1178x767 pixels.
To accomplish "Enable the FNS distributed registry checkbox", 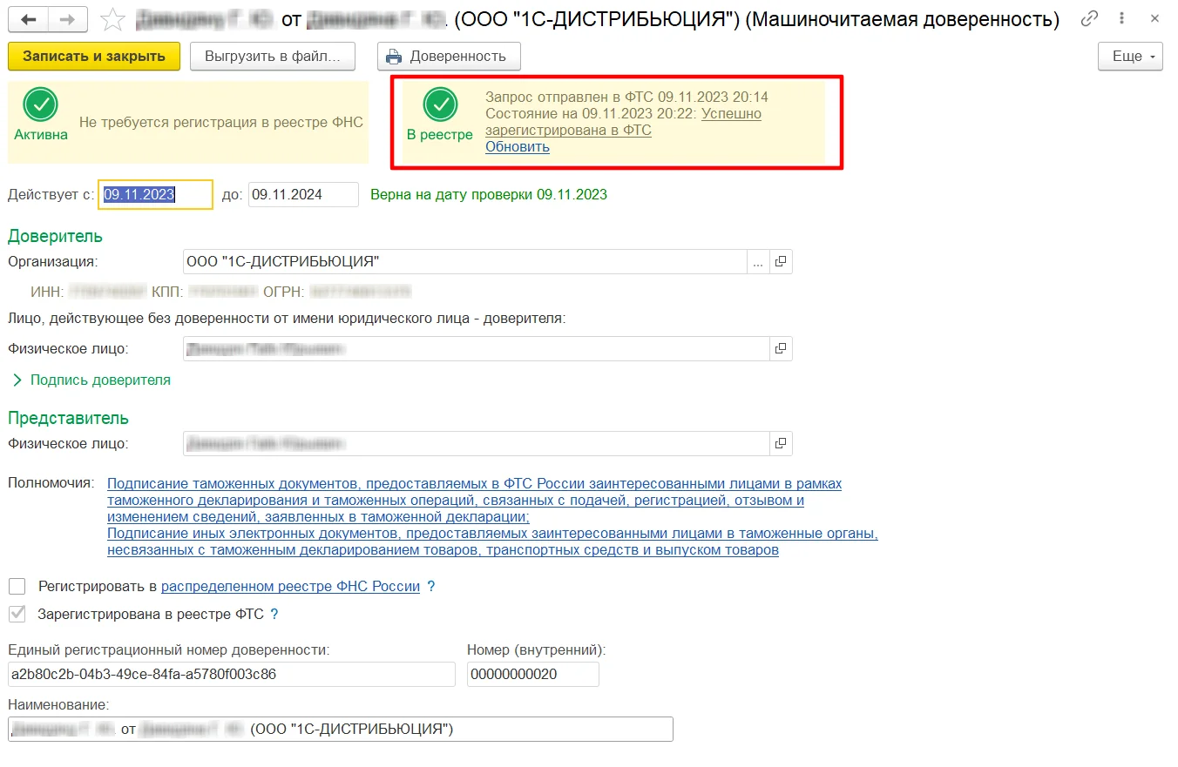I will 17,587.
